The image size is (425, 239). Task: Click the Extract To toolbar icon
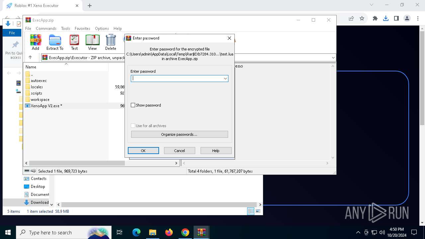coord(55,42)
